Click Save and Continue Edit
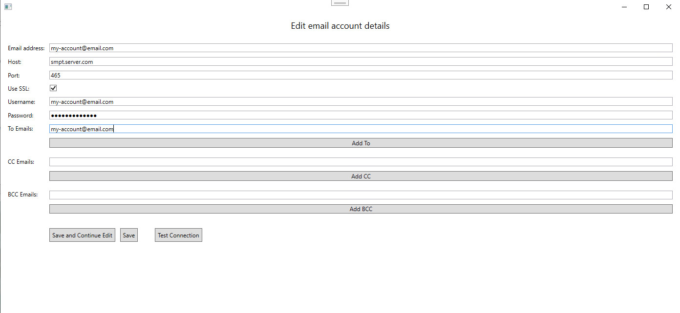Viewport: 680px width, 313px height. click(x=82, y=235)
